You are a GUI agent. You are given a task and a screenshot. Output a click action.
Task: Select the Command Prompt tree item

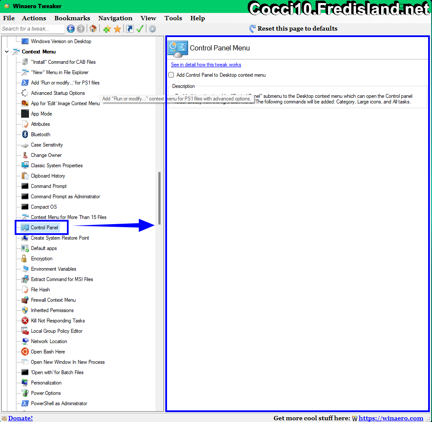point(48,187)
